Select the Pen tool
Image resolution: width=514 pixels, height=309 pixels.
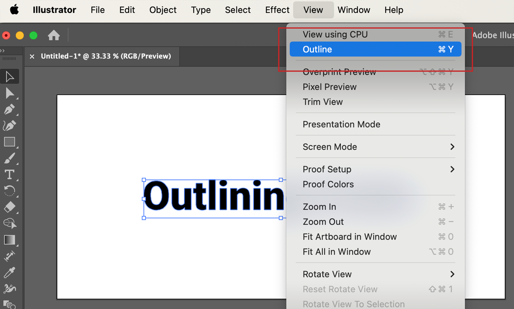[x=10, y=109]
